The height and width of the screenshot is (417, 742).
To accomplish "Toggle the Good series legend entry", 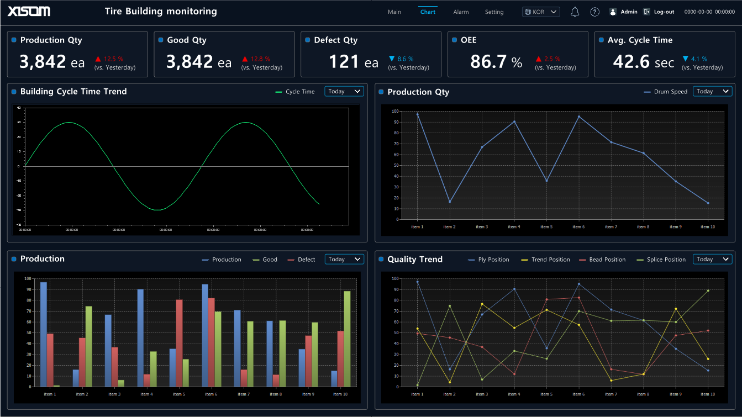I will click(x=265, y=260).
